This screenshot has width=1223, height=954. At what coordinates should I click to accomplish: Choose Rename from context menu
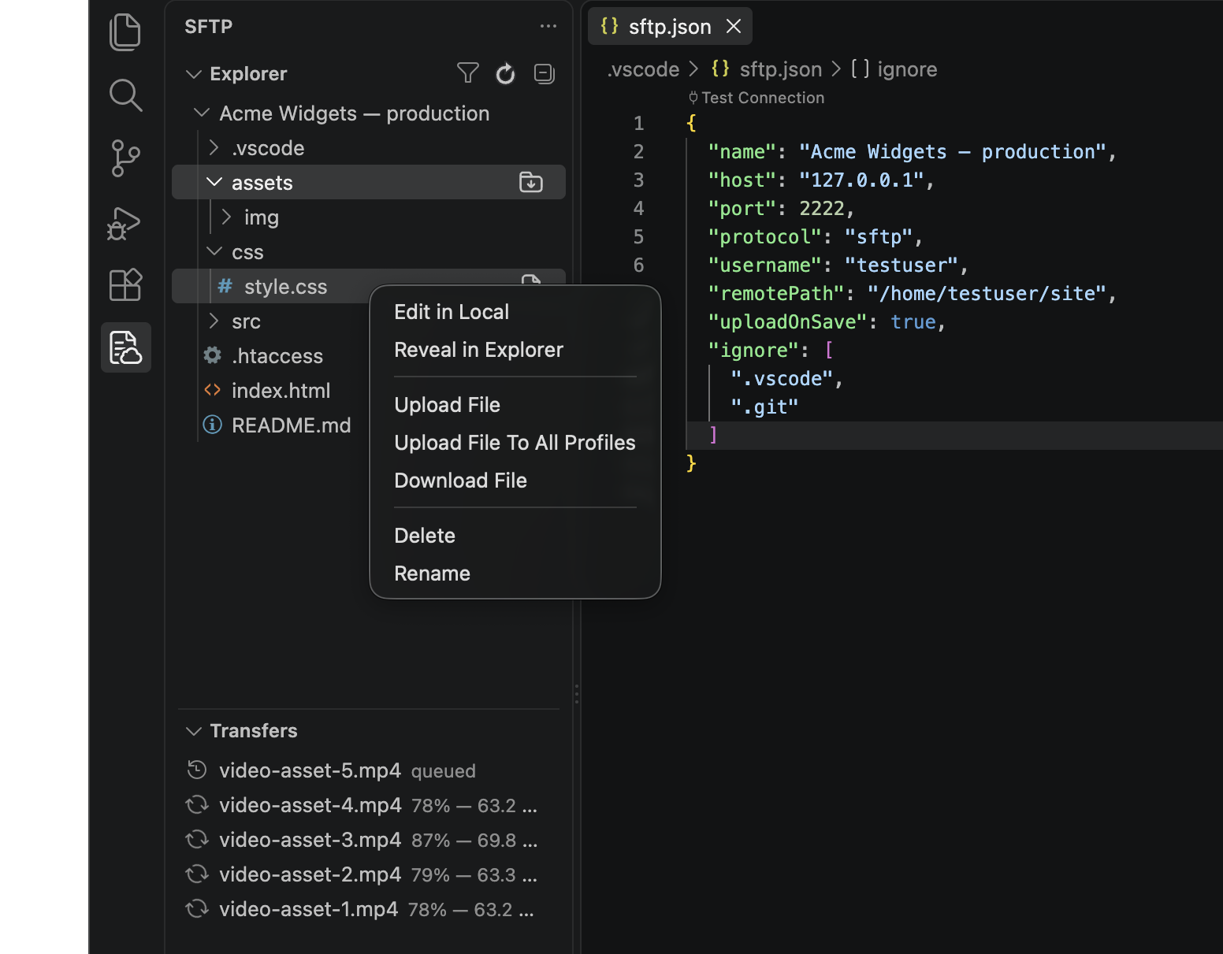pos(515,574)
